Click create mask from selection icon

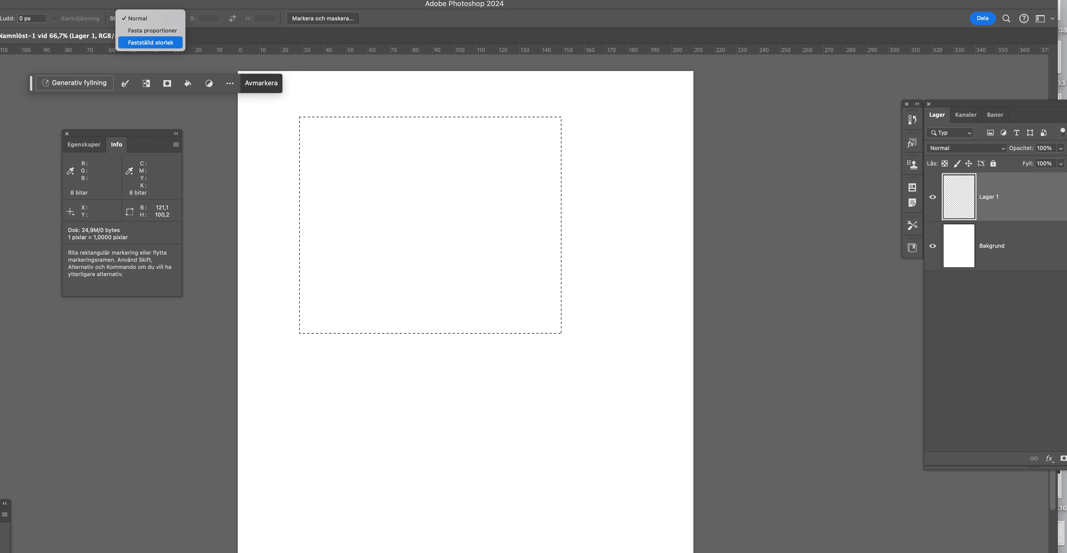(167, 83)
